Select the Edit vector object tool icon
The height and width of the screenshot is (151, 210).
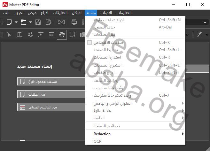pos(41,35)
